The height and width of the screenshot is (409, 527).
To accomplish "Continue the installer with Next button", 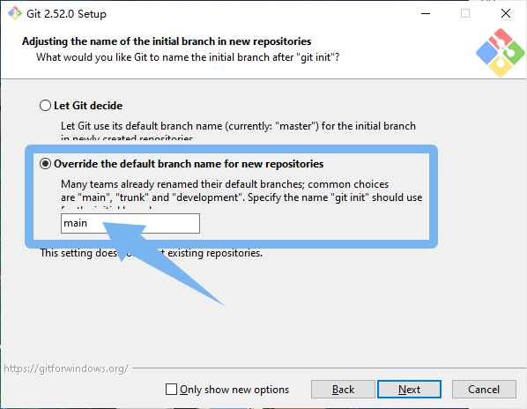I will [x=409, y=390].
